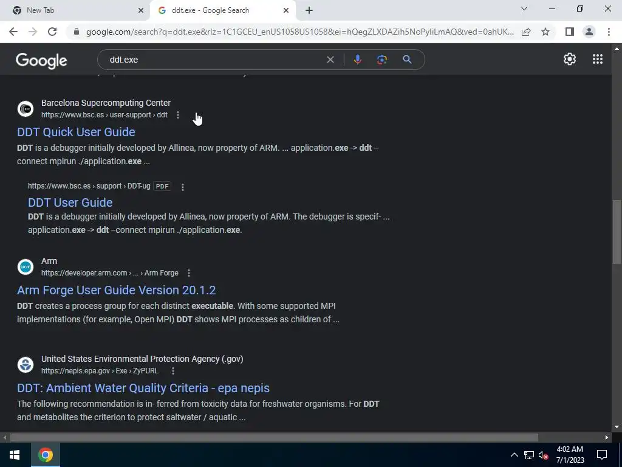
Task: Reload the current page
Action: point(52,32)
